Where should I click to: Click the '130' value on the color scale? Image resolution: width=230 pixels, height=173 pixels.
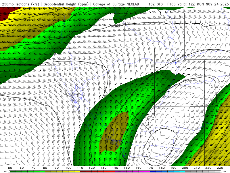coord(103,168)
